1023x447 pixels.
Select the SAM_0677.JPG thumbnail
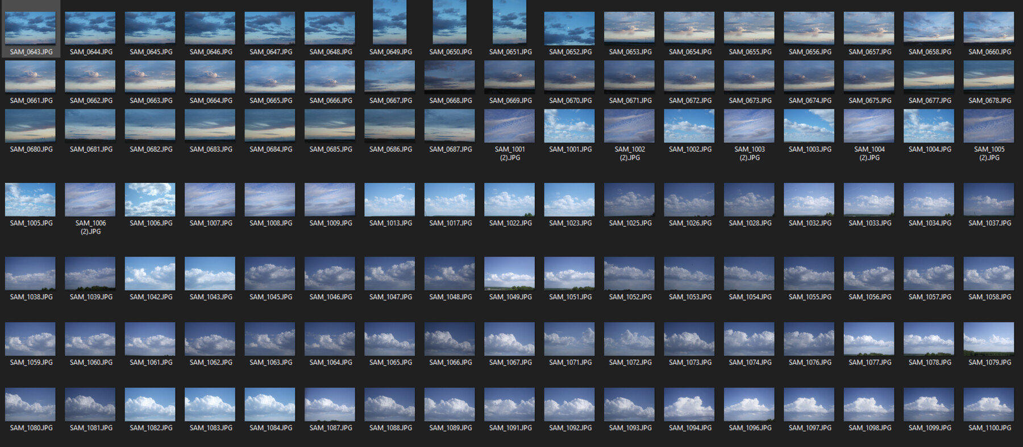pyautogui.click(x=929, y=77)
